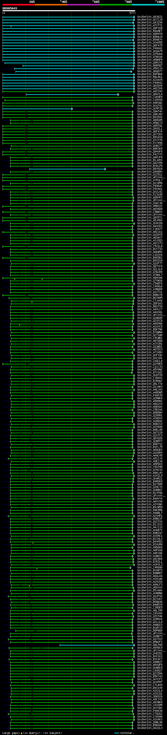
Task: Open hit UniRef100_B6RMQ7
Action: click(150, 66)
